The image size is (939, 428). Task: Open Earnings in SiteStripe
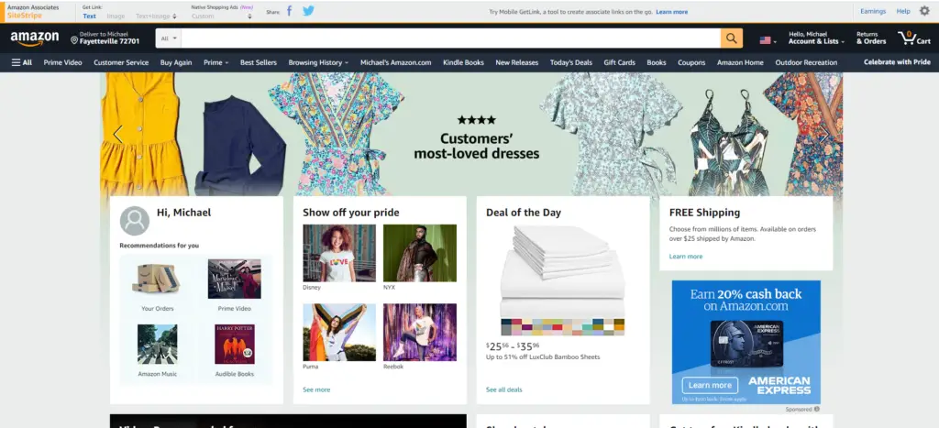point(873,11)
